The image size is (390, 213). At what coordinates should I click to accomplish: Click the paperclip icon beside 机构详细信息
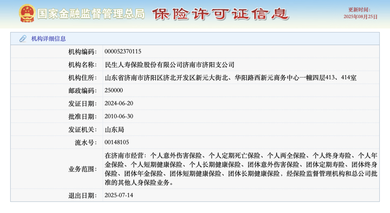click(x=23, y=39)
